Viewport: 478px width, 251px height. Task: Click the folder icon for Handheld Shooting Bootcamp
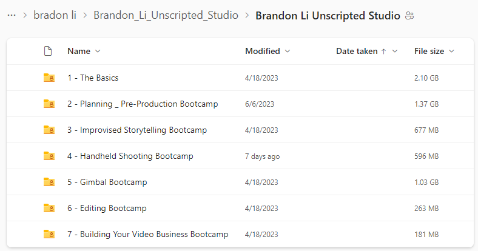[x=49, y=156]
